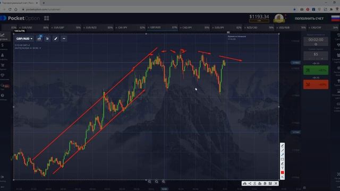Upload screenshot to the cloud
Image resolution: width=340 pixels, height=191 pixels.
244,184
